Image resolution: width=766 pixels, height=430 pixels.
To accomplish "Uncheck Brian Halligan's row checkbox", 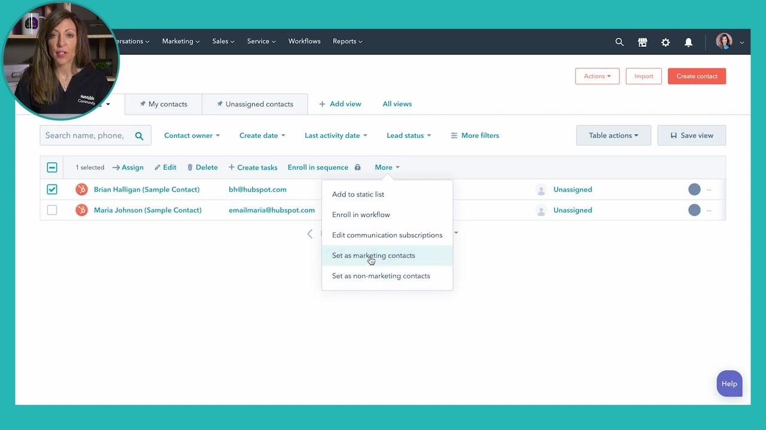I will click(52, 189).
